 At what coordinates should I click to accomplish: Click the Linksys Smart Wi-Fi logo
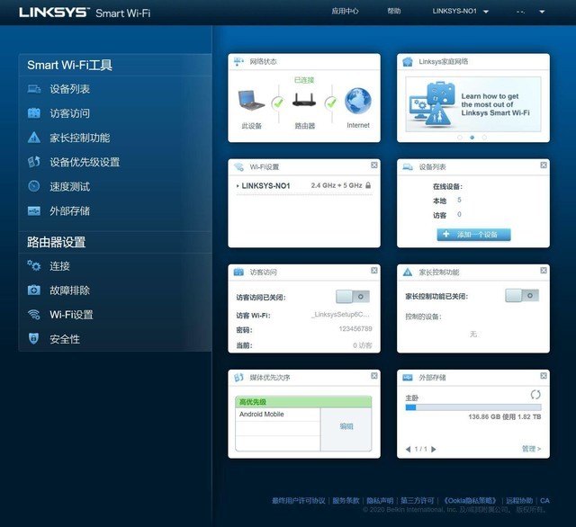(x=85, y=13)
